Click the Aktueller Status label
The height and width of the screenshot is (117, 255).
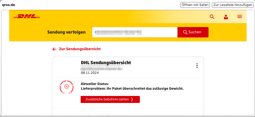(x=95, y=84)
